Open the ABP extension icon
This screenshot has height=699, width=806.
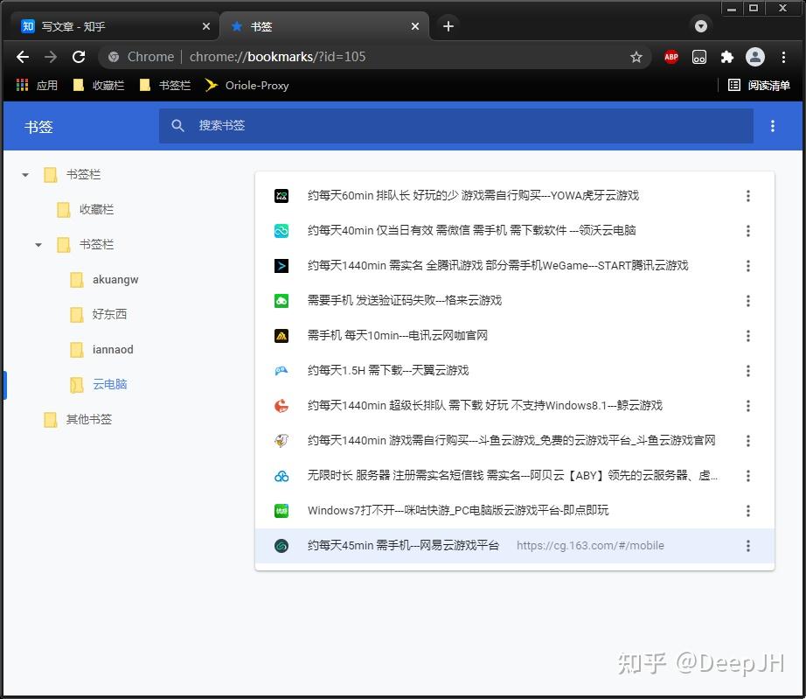671,57
